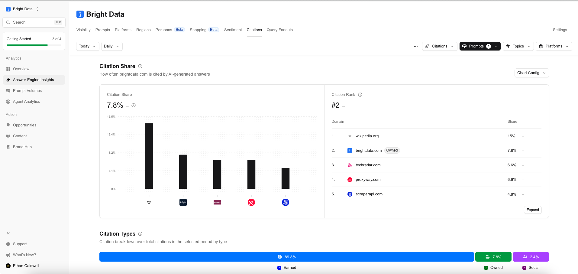Open the Today date range dropdown
The width and height of the screenshot is (578, 274).
pos(88,46)
